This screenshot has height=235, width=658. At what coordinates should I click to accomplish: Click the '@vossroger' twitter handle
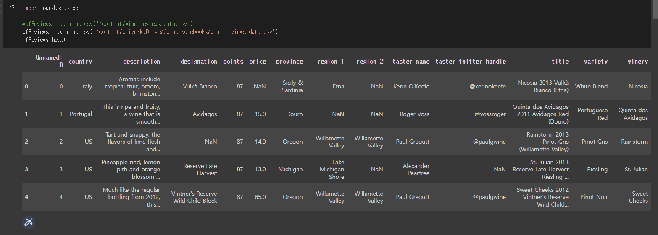(x=490, y=114)
